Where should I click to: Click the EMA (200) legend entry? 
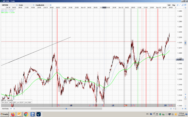click(8, 12)
